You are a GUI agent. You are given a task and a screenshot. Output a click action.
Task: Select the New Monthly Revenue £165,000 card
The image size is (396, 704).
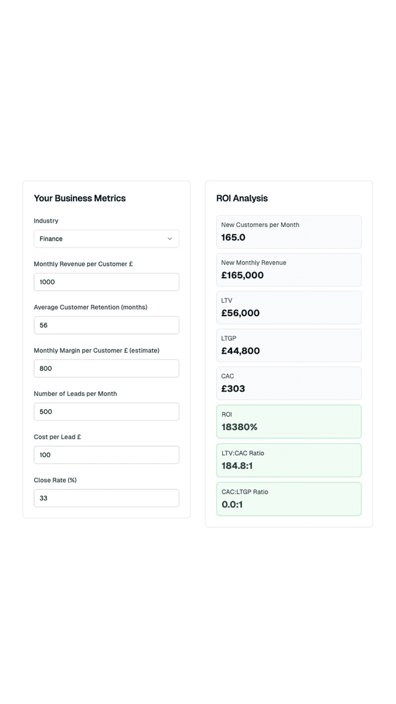click(x=288, y=270)
